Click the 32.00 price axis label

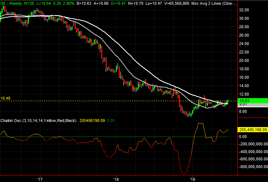[x=244, y=10]
